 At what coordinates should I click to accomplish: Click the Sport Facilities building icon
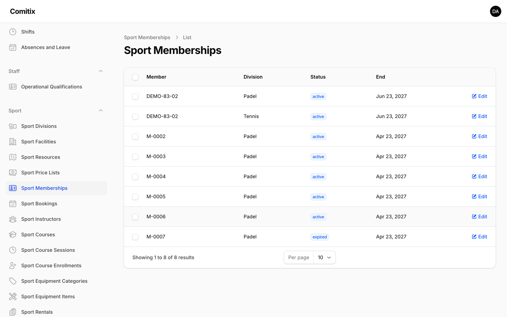pos(13,142)
